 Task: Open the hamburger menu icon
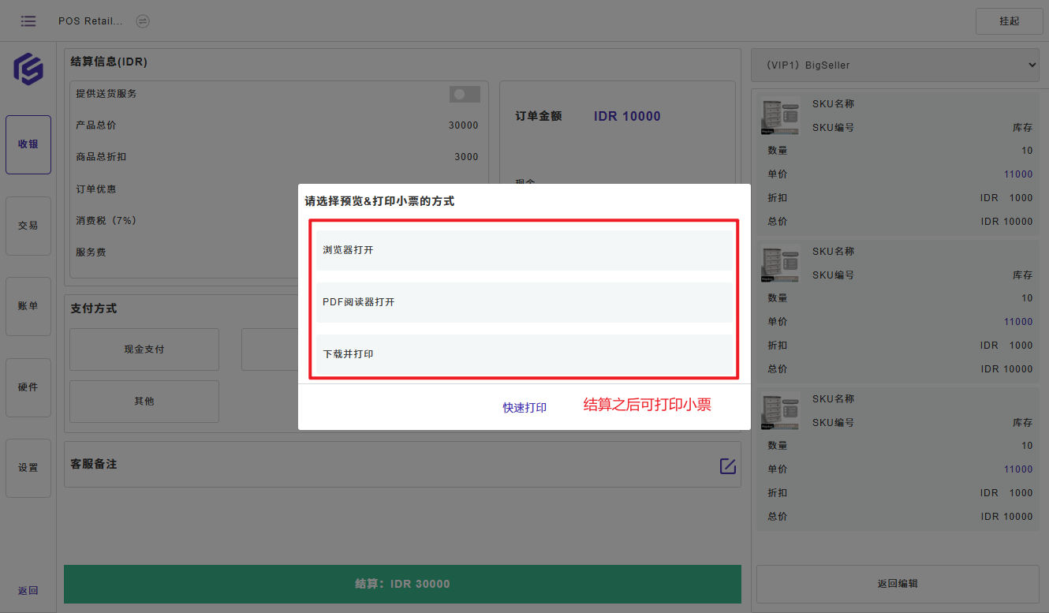click(28, 21)
